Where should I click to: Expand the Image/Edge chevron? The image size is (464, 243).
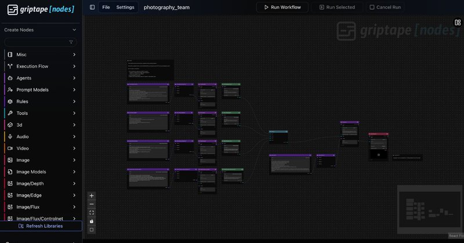(74, 195)
